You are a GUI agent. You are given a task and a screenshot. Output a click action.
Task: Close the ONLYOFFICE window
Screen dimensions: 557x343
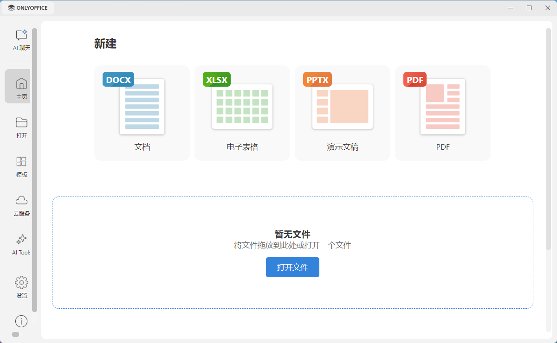pos(547,8)
